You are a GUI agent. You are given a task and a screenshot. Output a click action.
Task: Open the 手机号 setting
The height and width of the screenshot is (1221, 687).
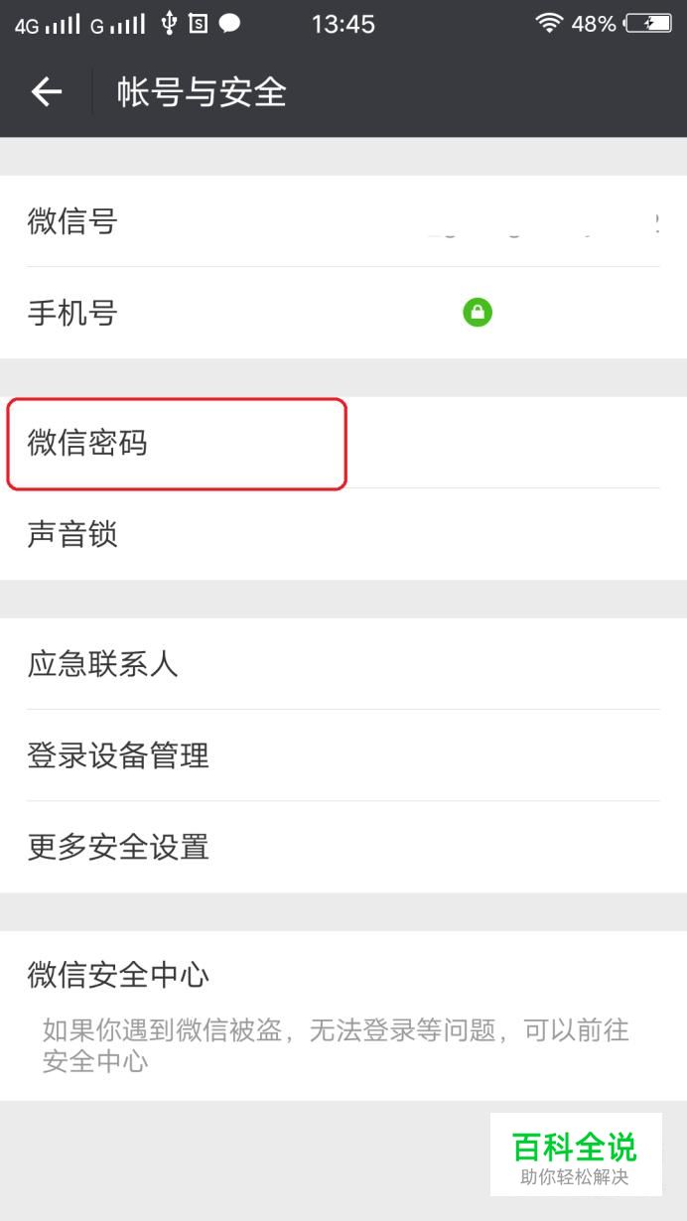pyautogui.click(x=343, y=313)
